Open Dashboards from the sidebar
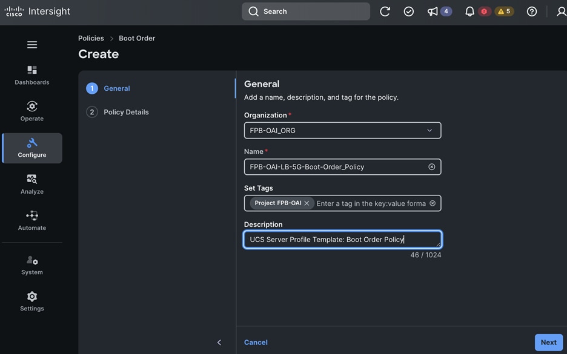567x354 pixels. tap(32, 76)
